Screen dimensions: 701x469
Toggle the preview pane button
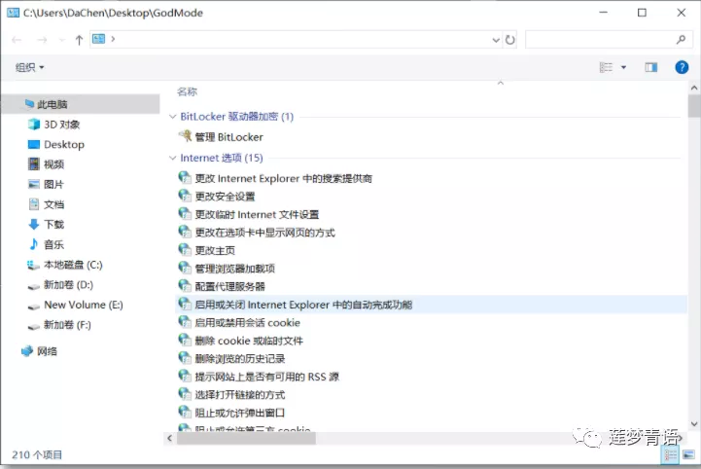tap(651, 67)
